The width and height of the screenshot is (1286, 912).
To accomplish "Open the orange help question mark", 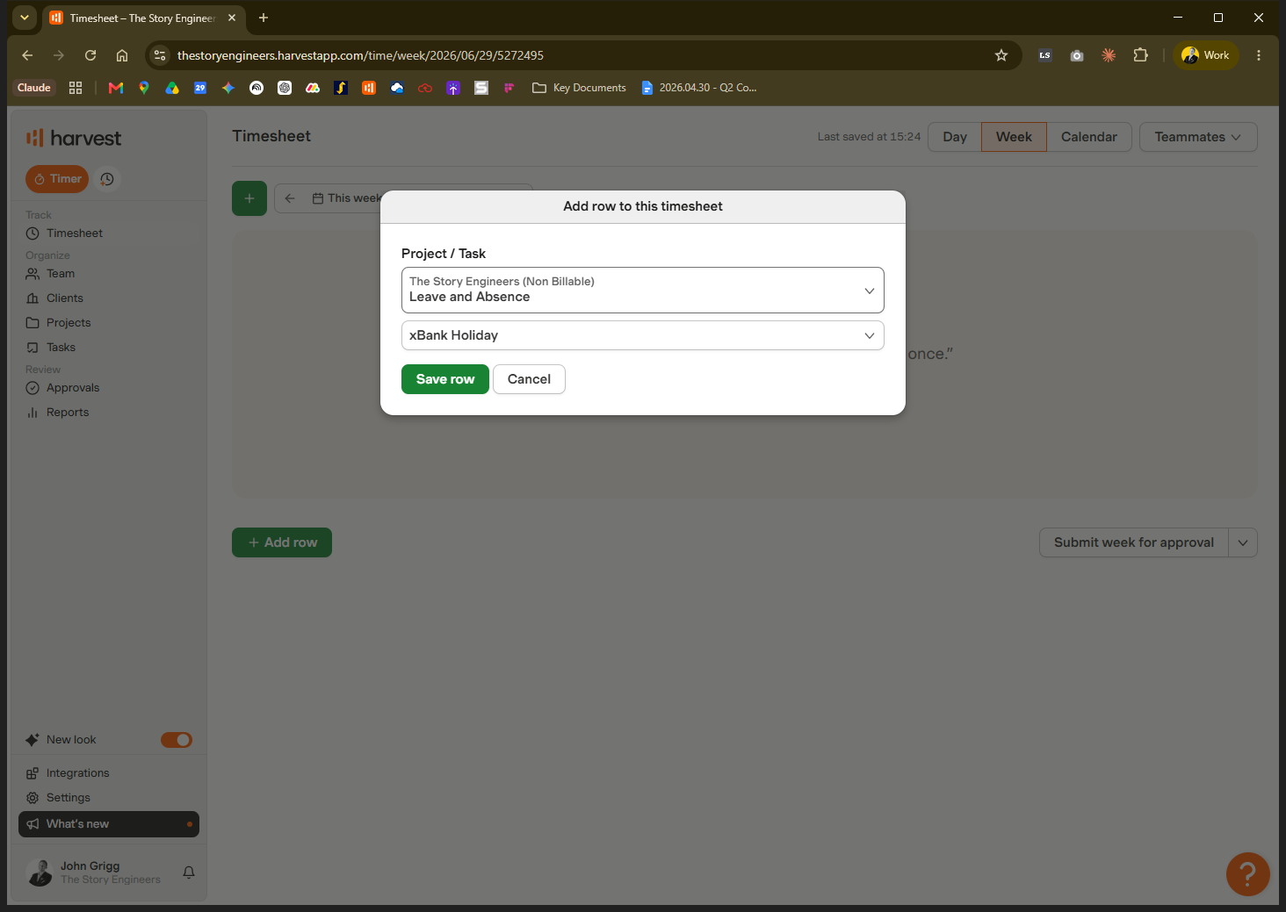I will [1248, 874].
